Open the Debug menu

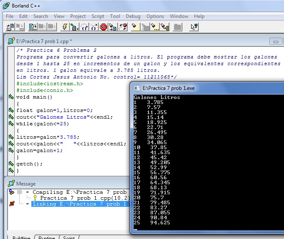tap(133, 16)
